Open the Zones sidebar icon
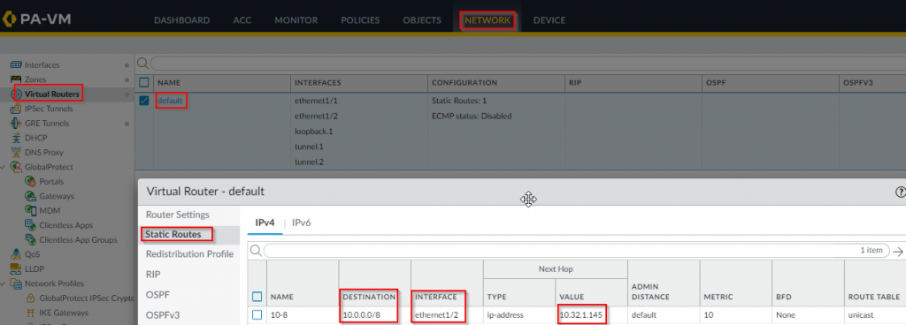The width and height of the screenshot is (906, 325). [x=16, y=79]
